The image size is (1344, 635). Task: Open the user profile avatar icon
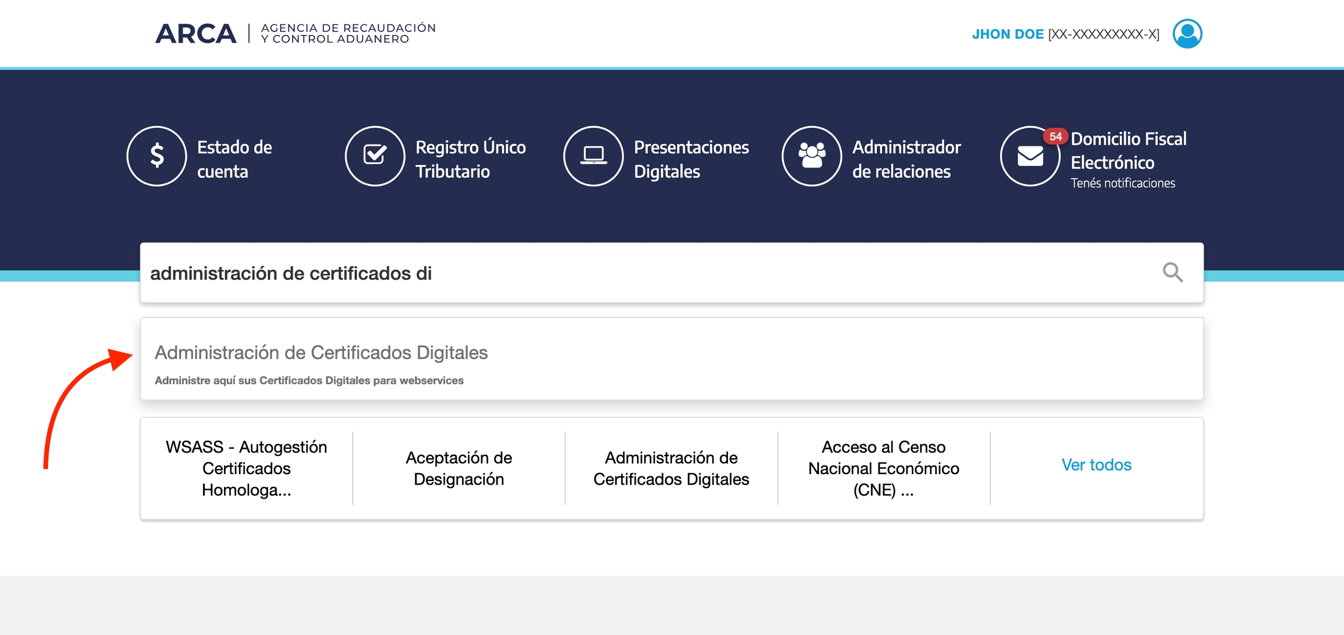tap(1188, 33)
